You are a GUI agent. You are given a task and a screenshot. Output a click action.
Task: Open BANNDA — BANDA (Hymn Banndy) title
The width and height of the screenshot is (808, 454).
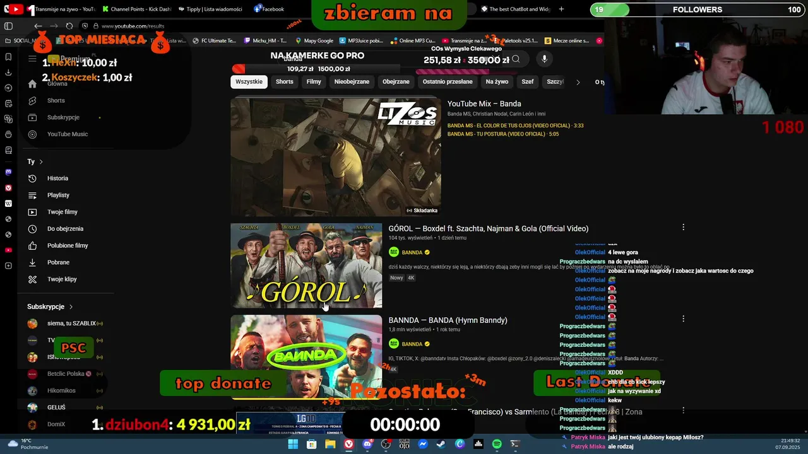(448, 320)
